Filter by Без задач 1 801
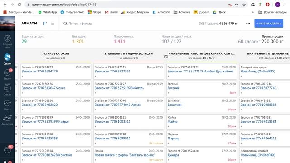The width and height of the screenshot is (290, 163). click(x=79, y=39)
